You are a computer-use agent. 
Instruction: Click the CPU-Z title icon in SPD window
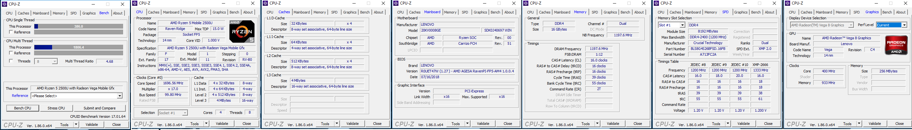(657, 3)
